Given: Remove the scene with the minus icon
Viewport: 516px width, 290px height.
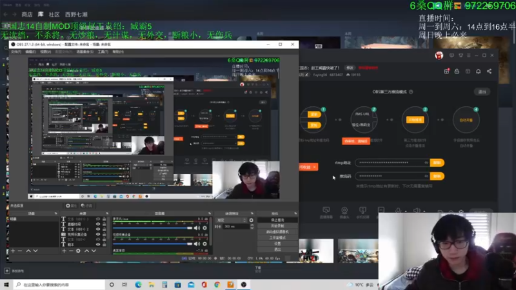Looking at the screenshot, I should coord(20,251).
